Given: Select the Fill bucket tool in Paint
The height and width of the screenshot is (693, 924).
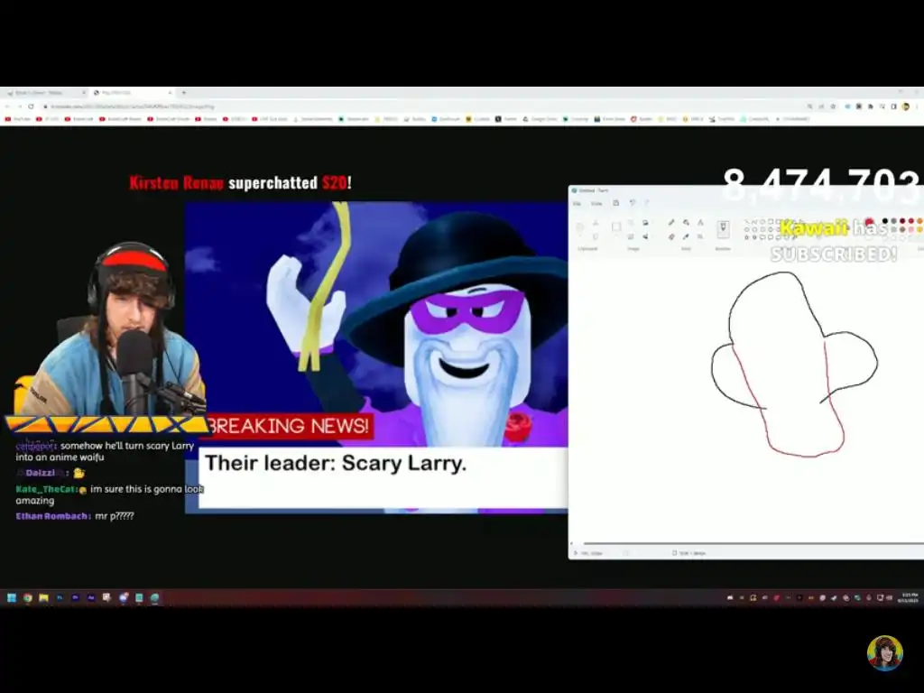Looking at the screenshot, I should (686, 222).
